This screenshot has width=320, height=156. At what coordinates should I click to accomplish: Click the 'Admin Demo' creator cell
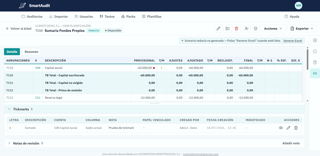point(188,128)
